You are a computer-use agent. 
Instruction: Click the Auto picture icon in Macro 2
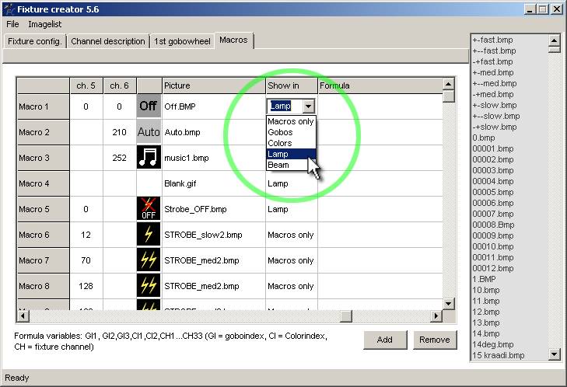coord(149,132)
